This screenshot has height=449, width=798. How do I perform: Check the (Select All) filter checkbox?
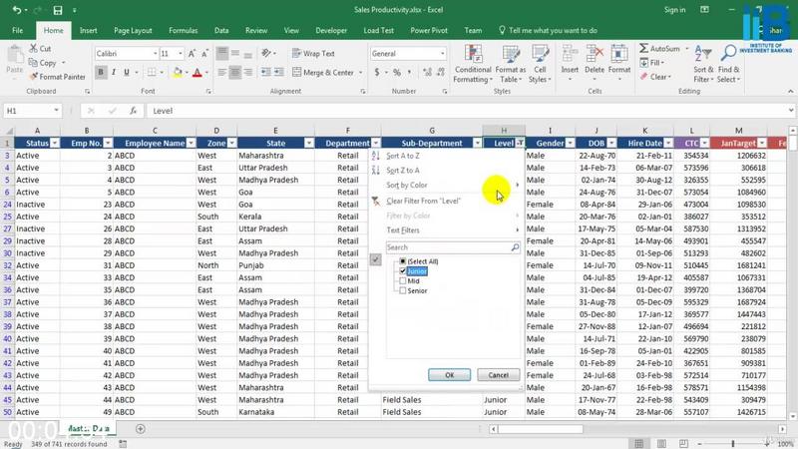coord(403,261)
